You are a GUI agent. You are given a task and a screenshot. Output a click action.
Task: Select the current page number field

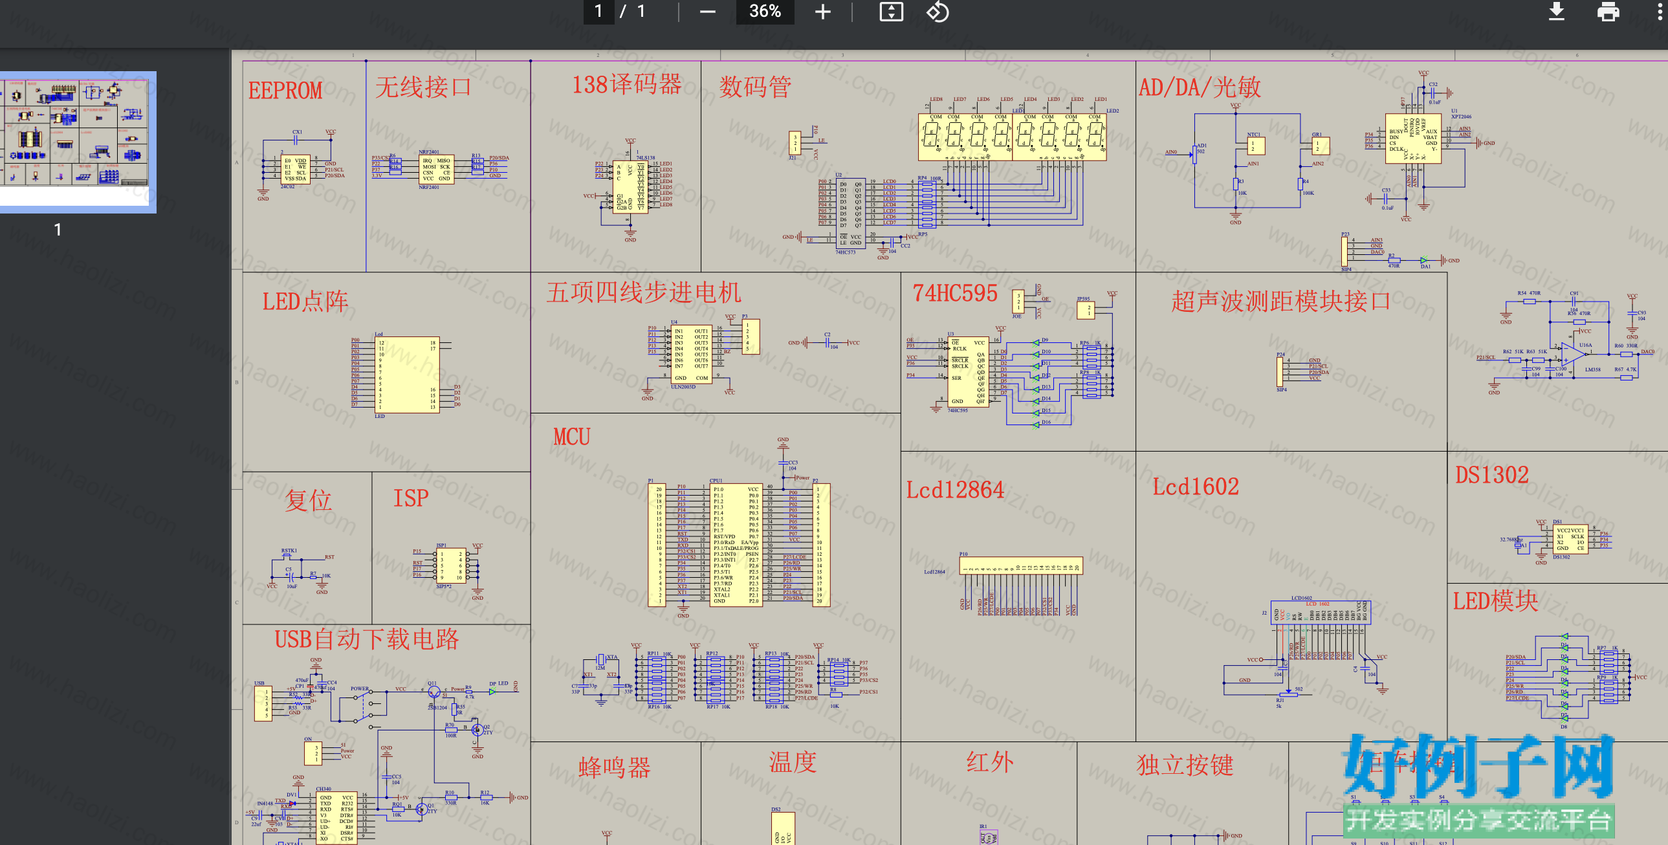tap(598, 12)
